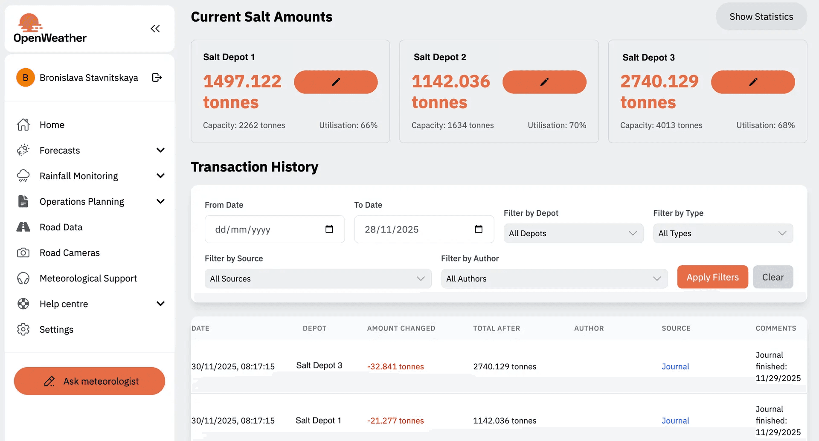819x441 pixels.
Task: Expand the Operations Planning submenu
Action: click(160, 201)
